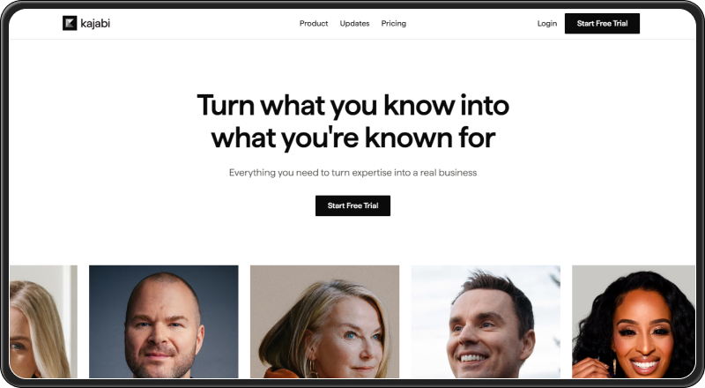Click the kajabi wordmark text
The image size is (705, 388).
click(95, 23)
